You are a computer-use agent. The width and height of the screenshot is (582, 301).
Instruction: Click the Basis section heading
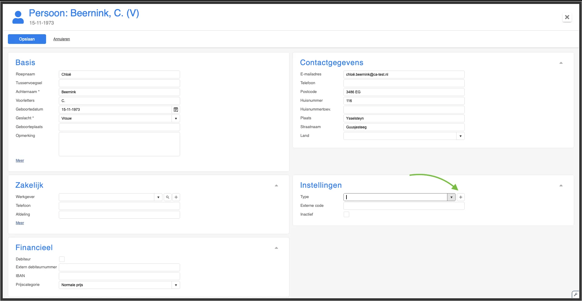click(25, 63)
